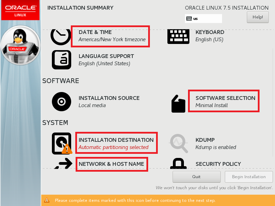Click warning triangle on Installation Destination
Viewport: 275px width, 206px height.
pos(66,149)
